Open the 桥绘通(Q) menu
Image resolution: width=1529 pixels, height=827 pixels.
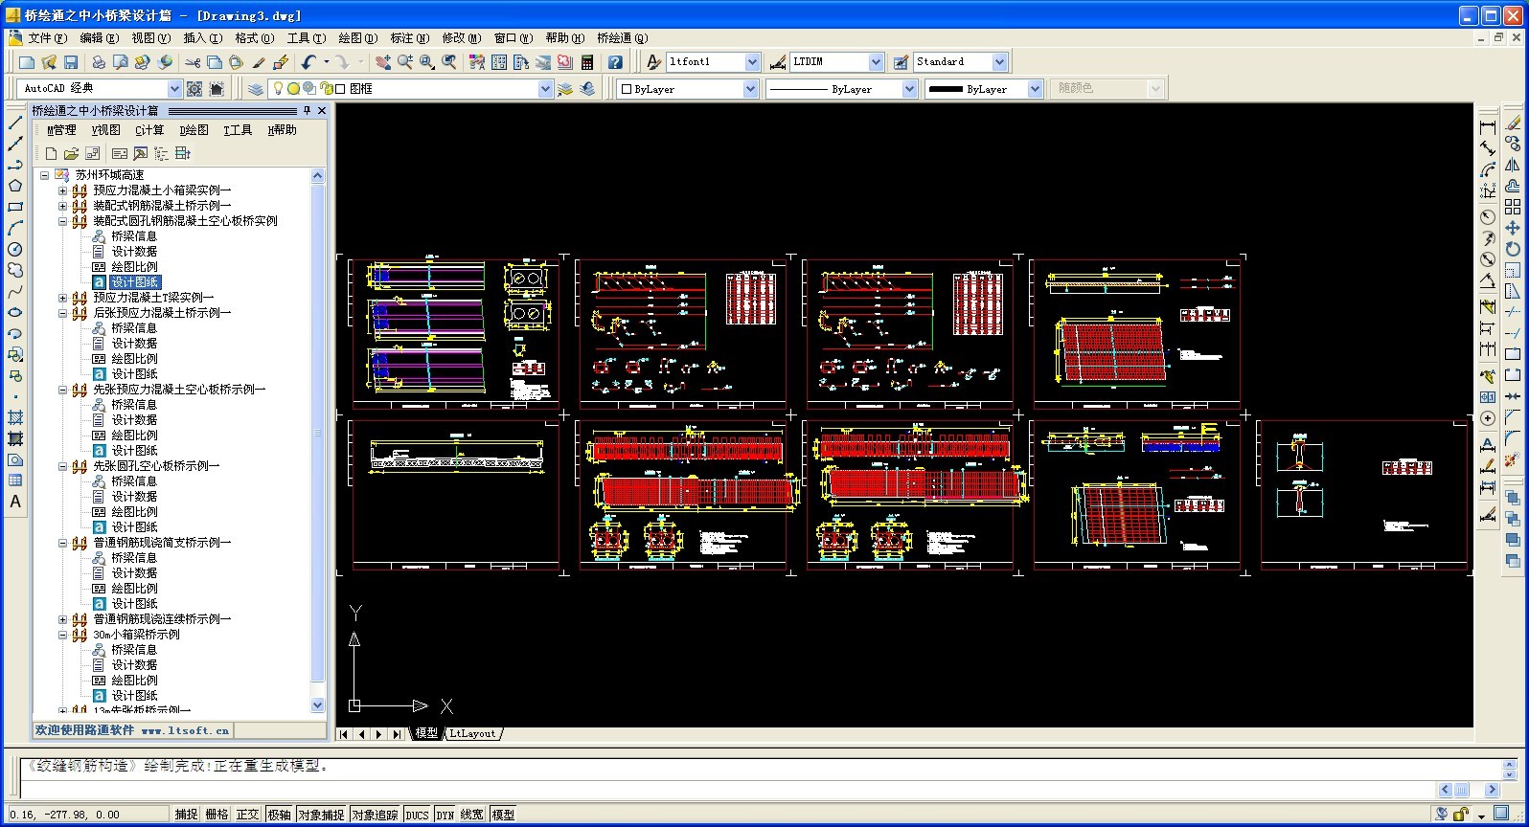[x=622, y=38]
